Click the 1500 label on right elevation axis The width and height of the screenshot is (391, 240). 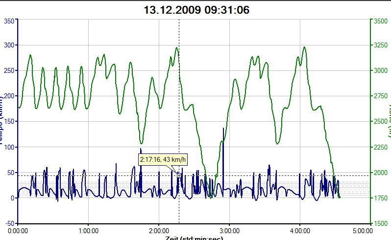click(381, 223)
